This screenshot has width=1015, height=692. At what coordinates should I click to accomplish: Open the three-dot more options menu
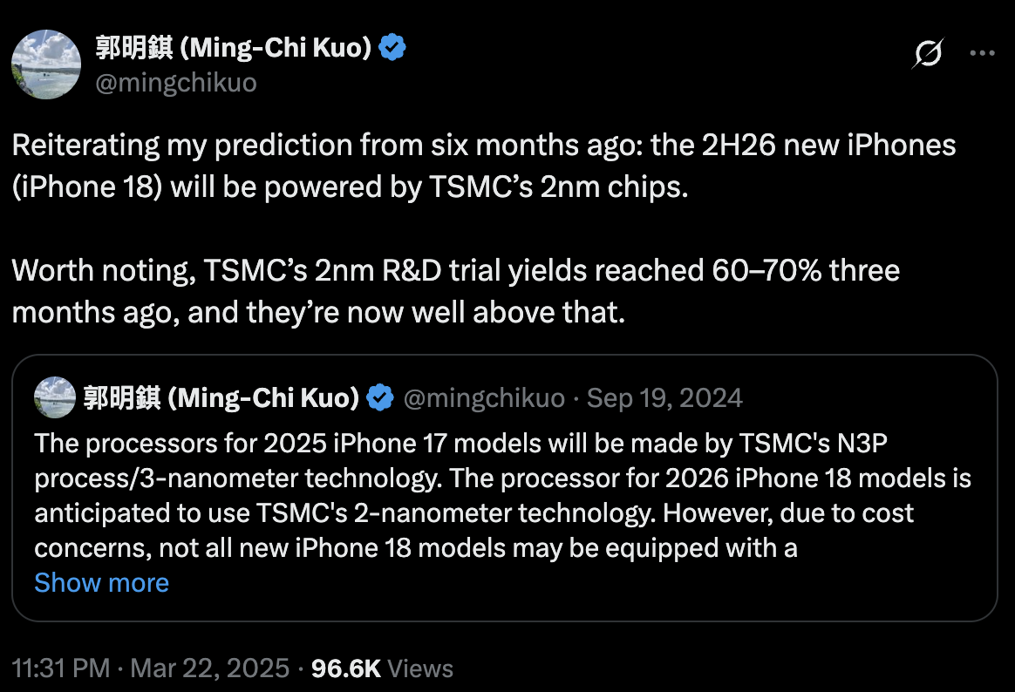(x=982, y=54)
